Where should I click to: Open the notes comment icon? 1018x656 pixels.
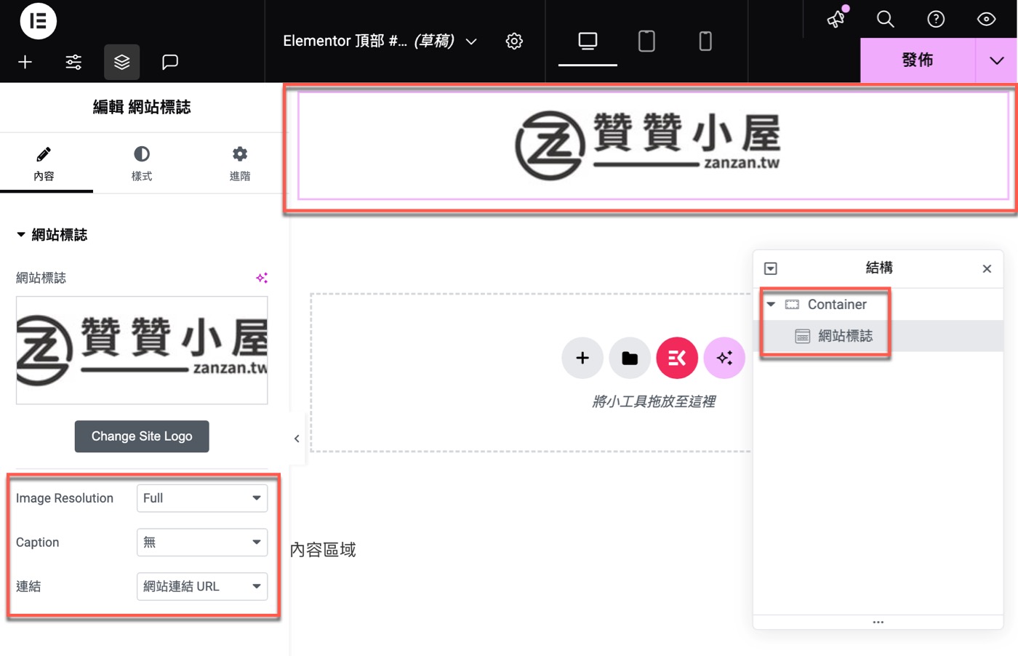(x=170, y=62)
